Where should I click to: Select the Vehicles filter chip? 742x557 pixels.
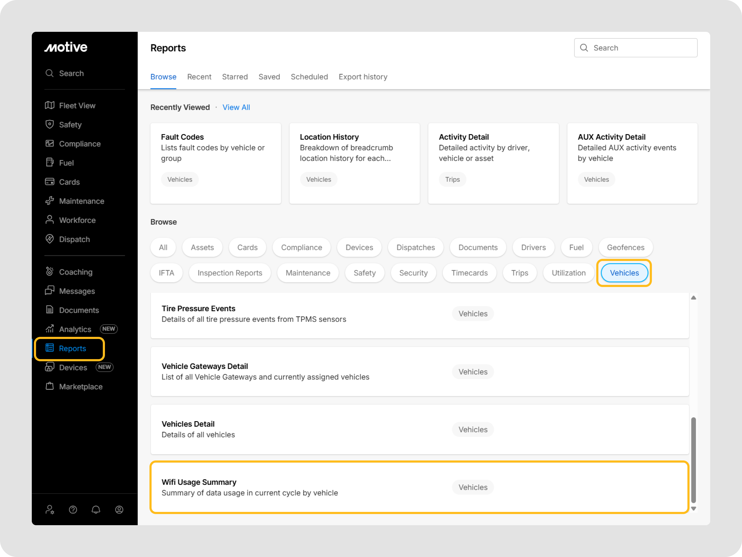(624, 273)
